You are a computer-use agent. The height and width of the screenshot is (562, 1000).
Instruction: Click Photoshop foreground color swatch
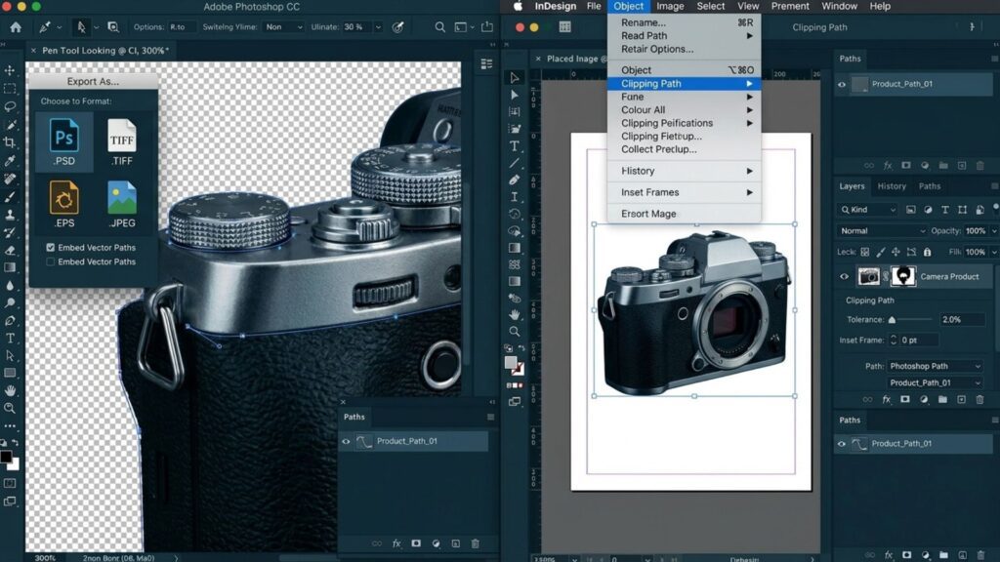[6, 457]
